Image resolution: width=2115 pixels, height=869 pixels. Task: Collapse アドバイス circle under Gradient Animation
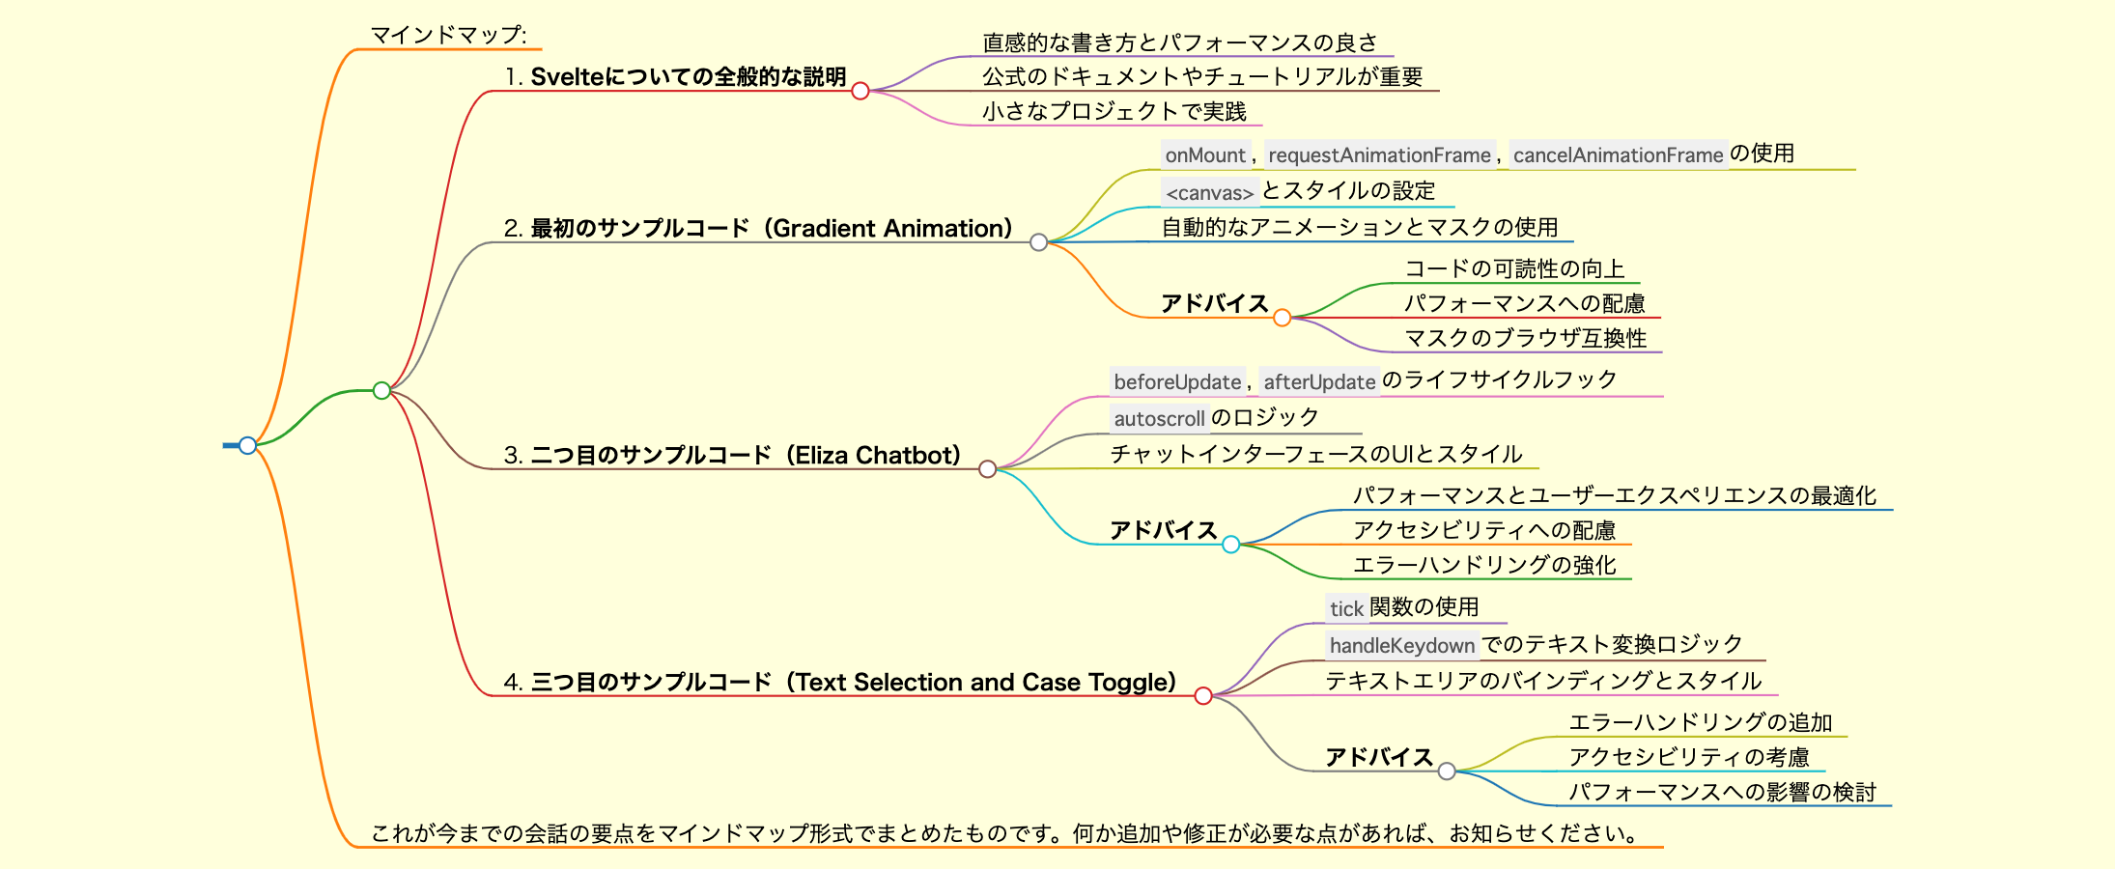coord(1282,318)
